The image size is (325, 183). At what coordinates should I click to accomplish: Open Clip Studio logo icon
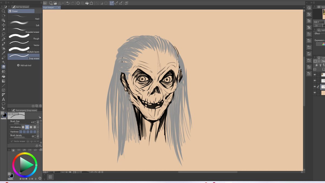pyautogui.click(x=45, y=3)
